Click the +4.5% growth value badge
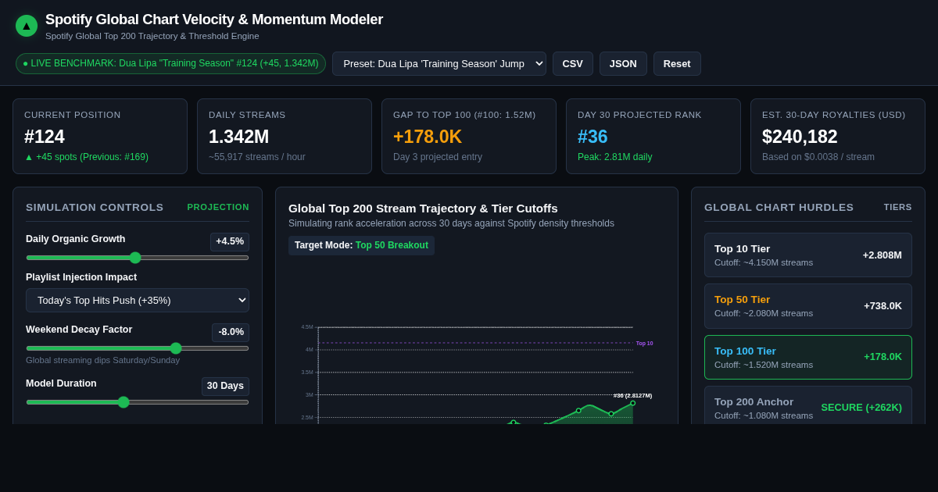 click(x=230, y=241)
